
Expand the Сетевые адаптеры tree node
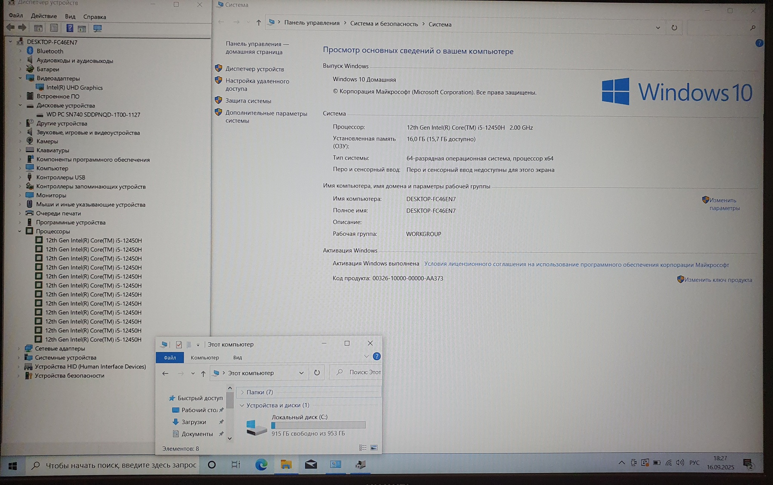click(x=19, y=348)
